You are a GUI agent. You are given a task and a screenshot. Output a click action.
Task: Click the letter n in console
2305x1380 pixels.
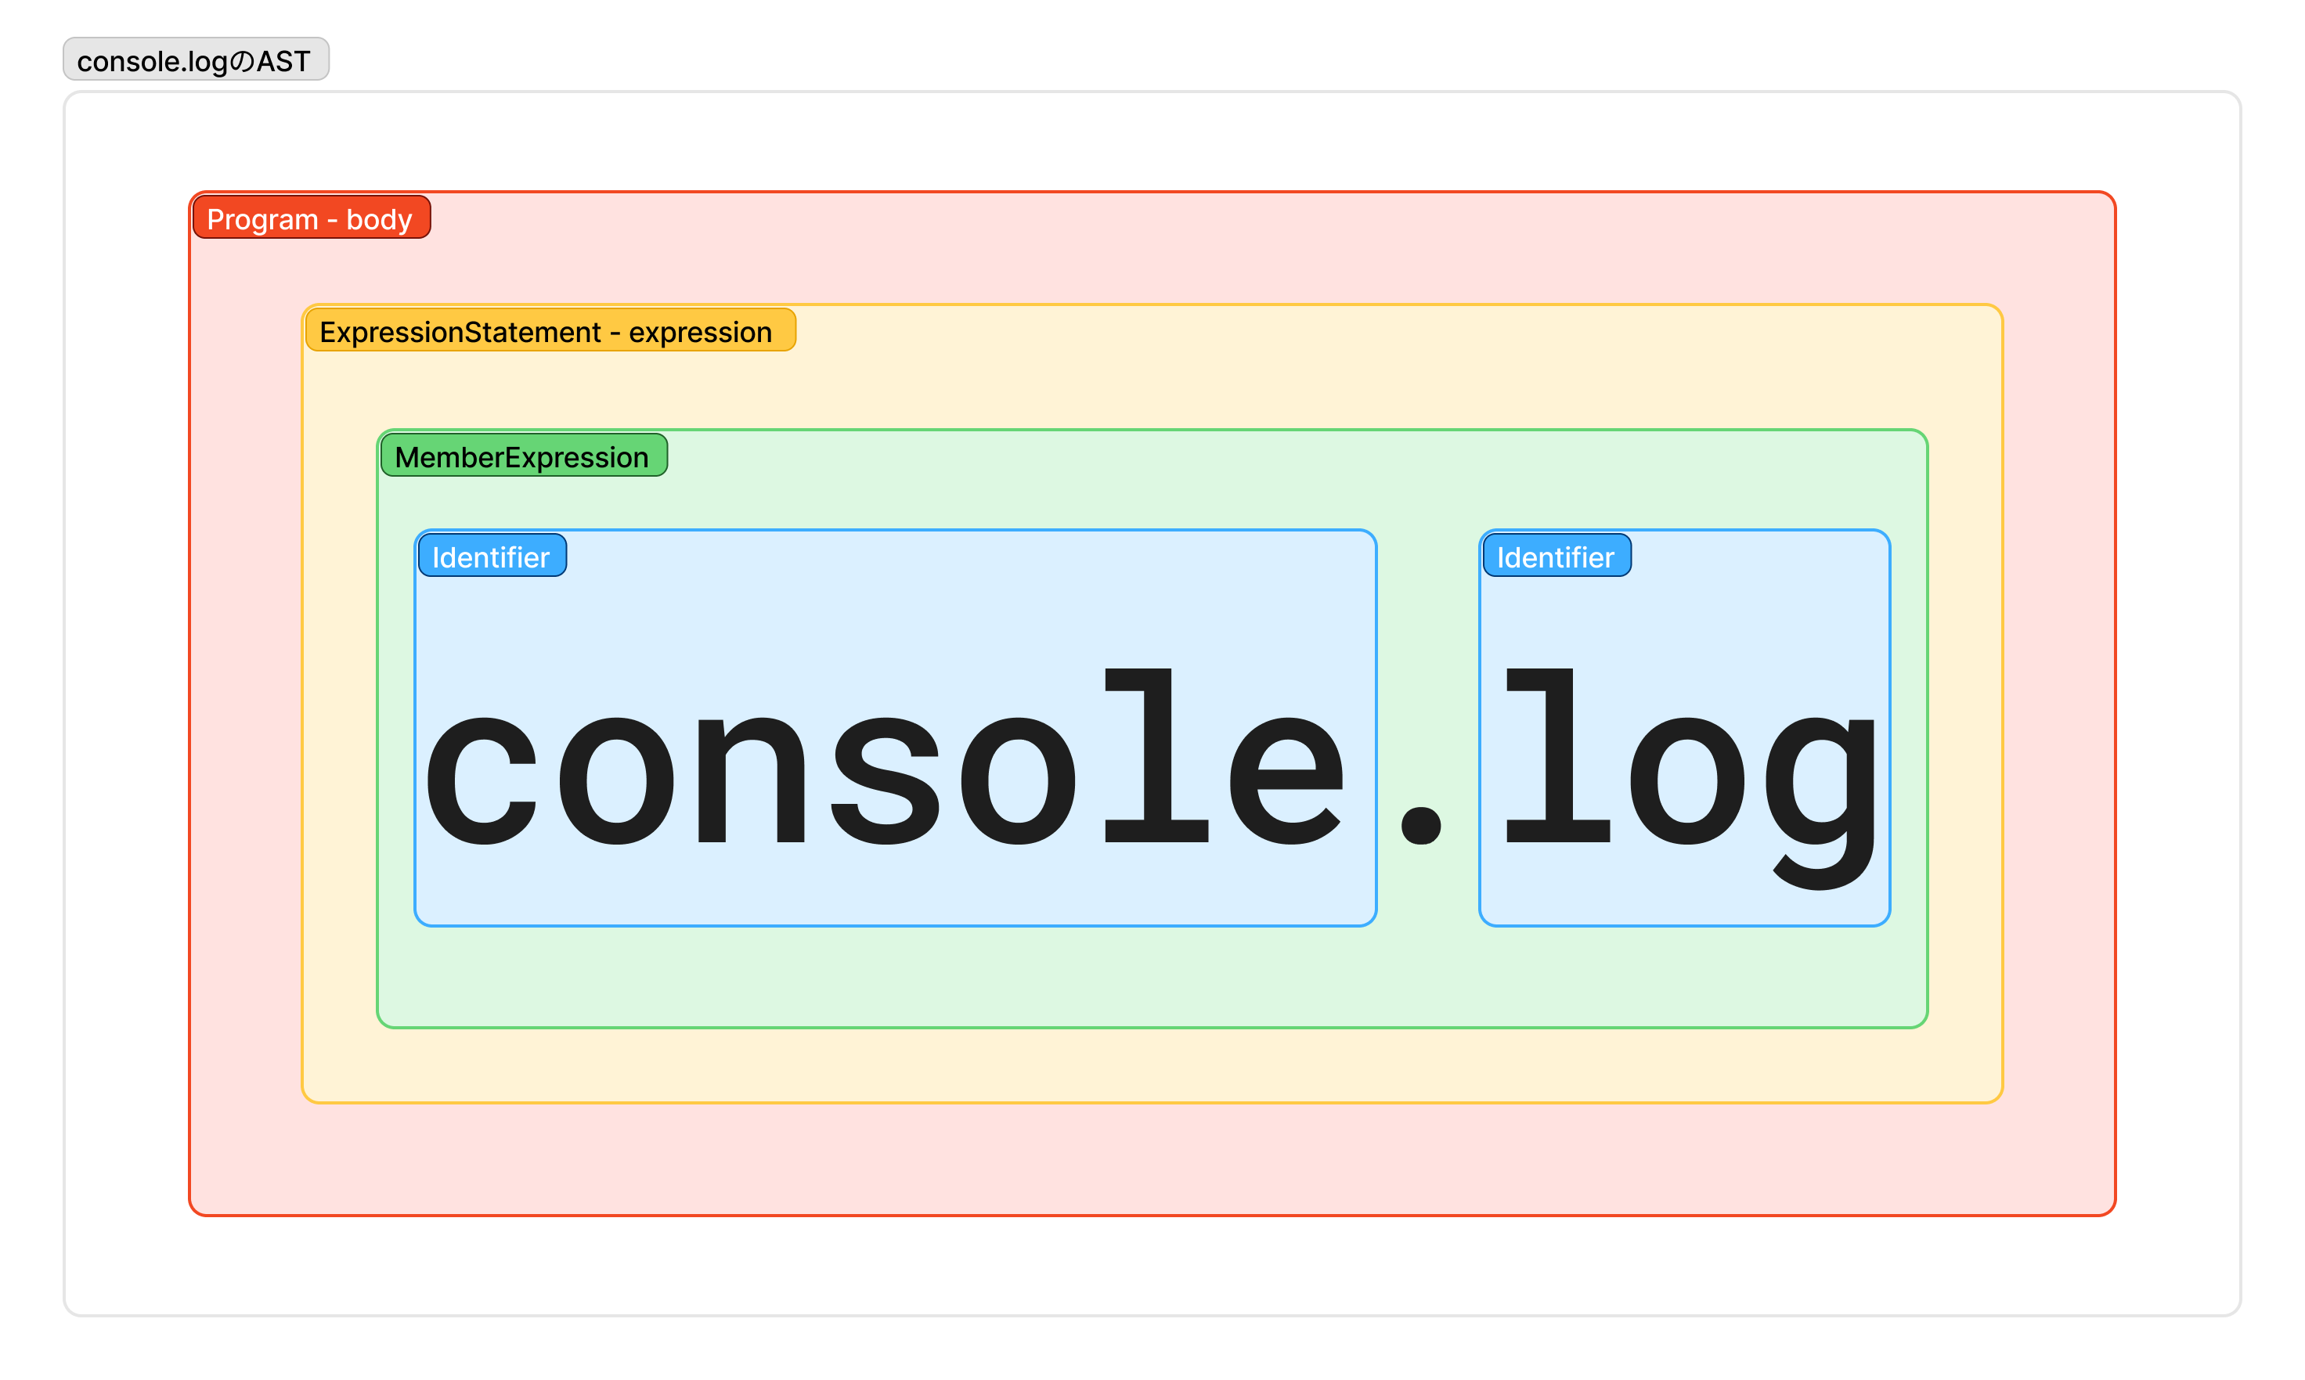(x=752, y=781)
